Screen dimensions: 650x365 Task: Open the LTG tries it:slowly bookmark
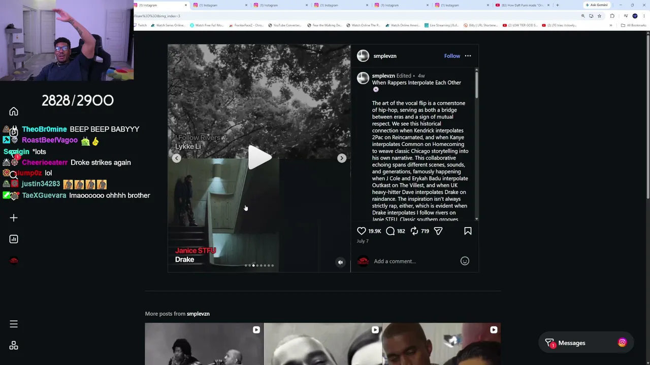[559, 25]
